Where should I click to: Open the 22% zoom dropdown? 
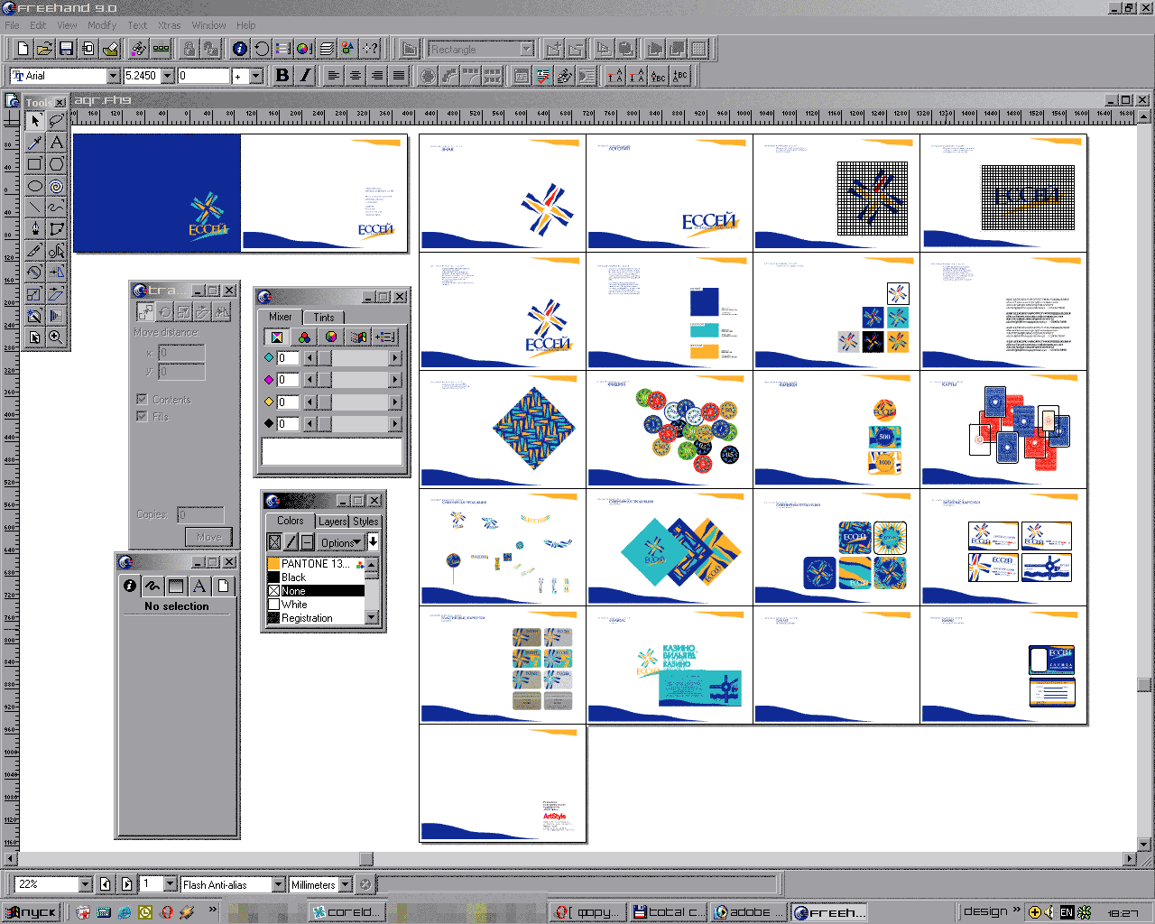pyautogui.click(x=86, y=884)
